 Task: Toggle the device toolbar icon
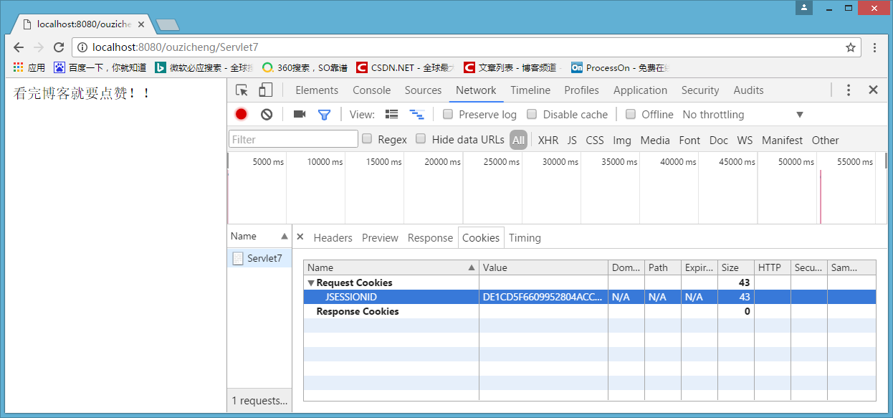click(265, 90)
